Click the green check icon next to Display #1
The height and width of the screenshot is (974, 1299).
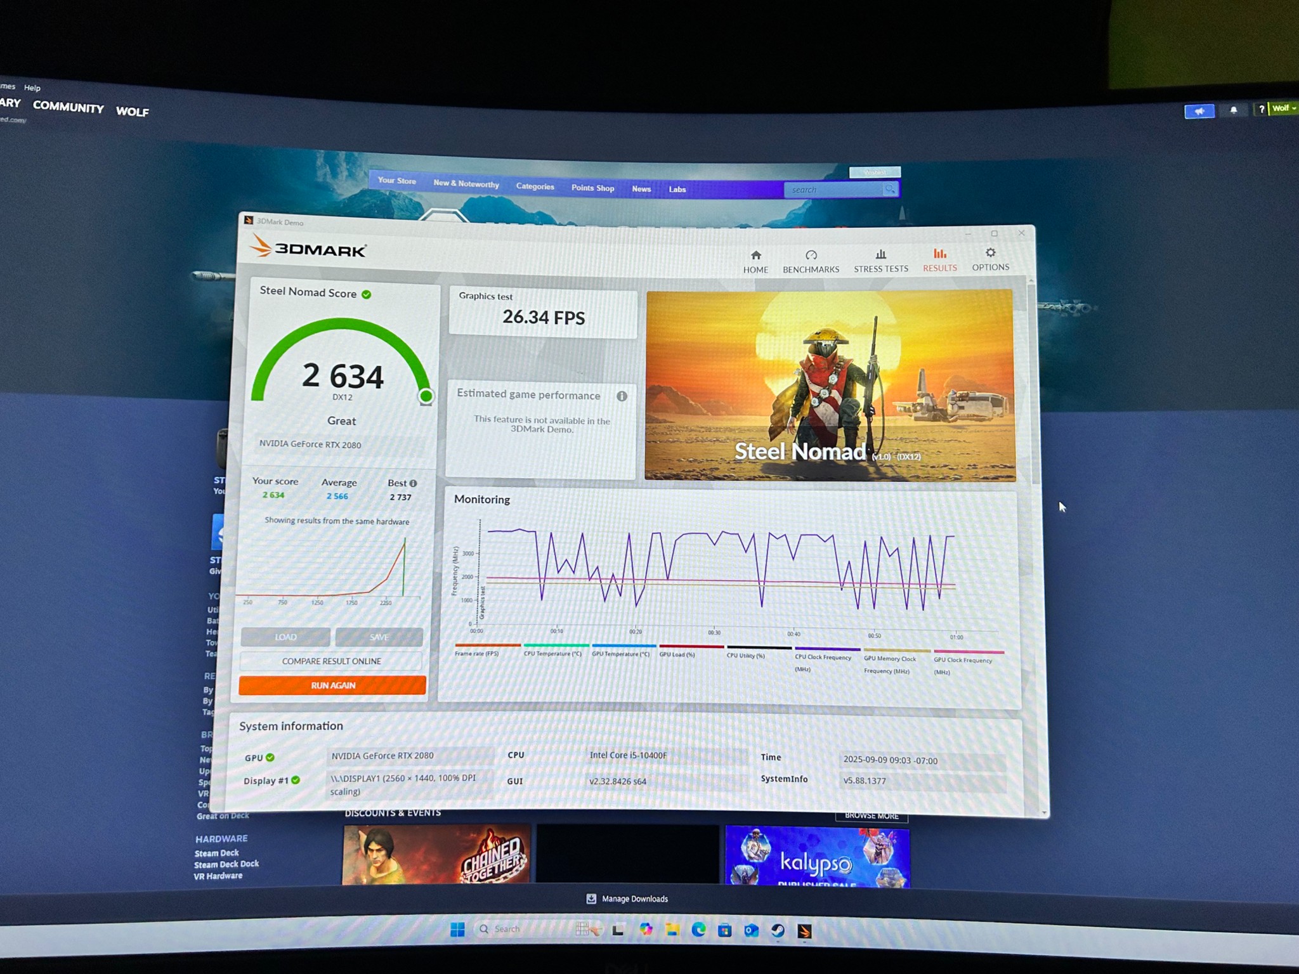[296, 781]
